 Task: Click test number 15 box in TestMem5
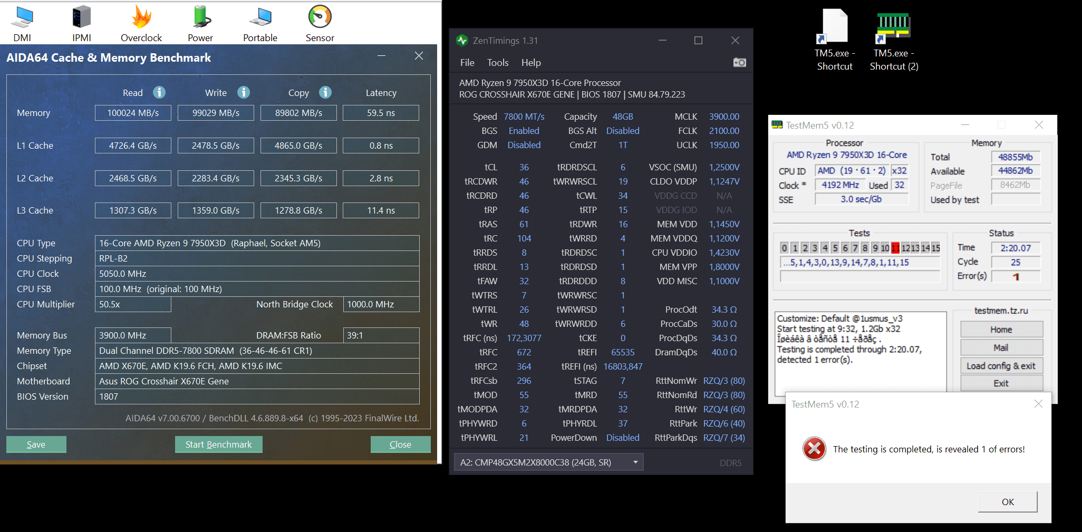click(935, 248)
